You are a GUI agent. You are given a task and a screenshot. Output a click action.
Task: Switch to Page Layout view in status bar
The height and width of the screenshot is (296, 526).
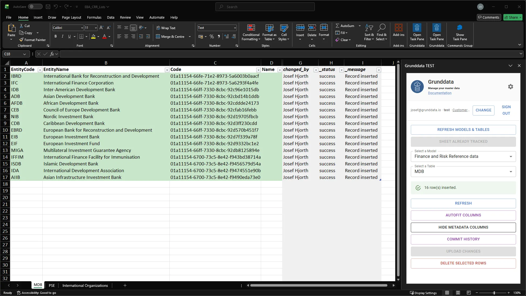[458, 293]
